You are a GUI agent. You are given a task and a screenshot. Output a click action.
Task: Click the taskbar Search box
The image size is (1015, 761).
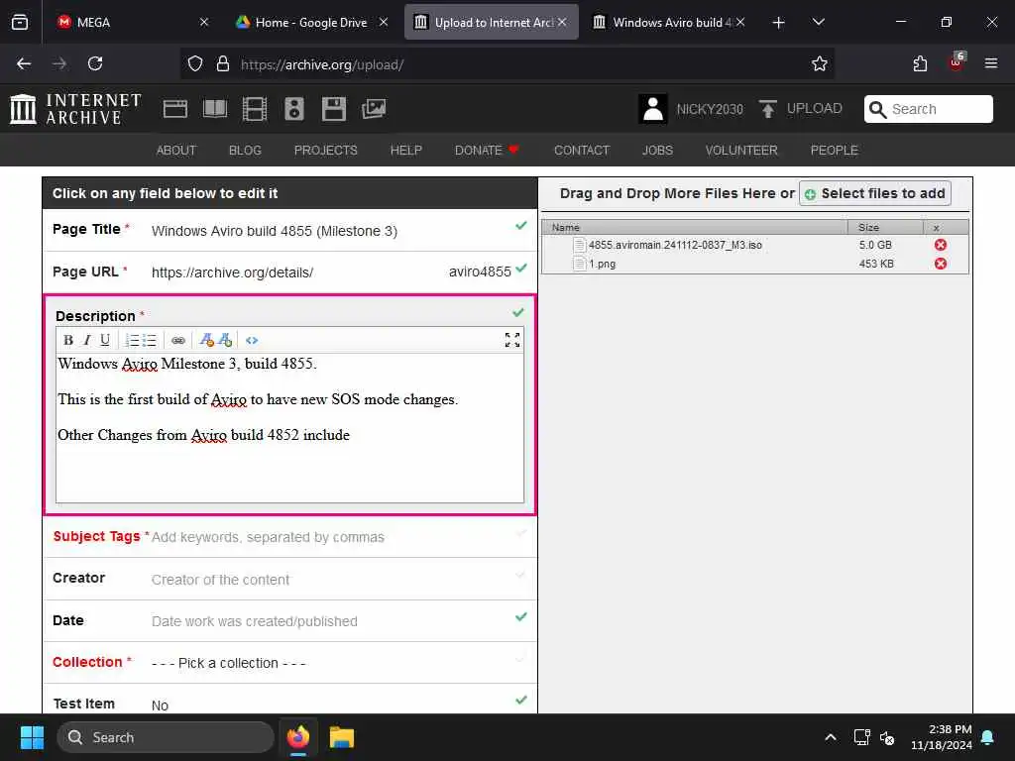(166, 737)
